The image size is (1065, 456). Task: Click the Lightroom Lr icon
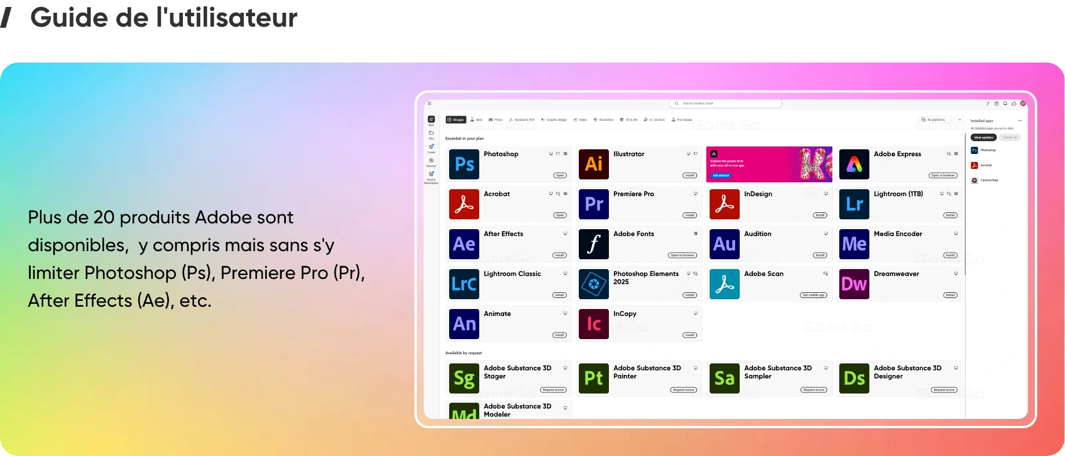(x=854, y=204)
